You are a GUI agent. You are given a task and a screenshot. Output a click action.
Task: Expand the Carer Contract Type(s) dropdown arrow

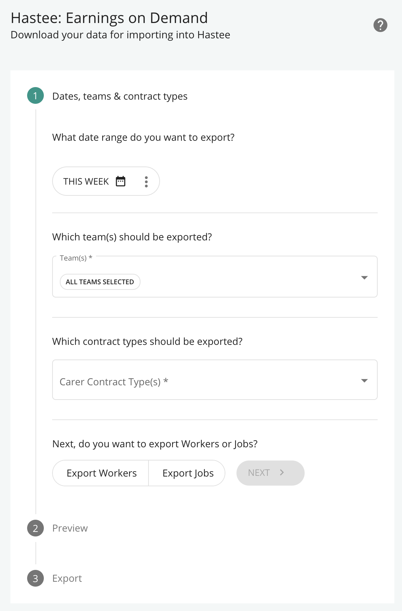pyautogui.click(x=364, y=381)
